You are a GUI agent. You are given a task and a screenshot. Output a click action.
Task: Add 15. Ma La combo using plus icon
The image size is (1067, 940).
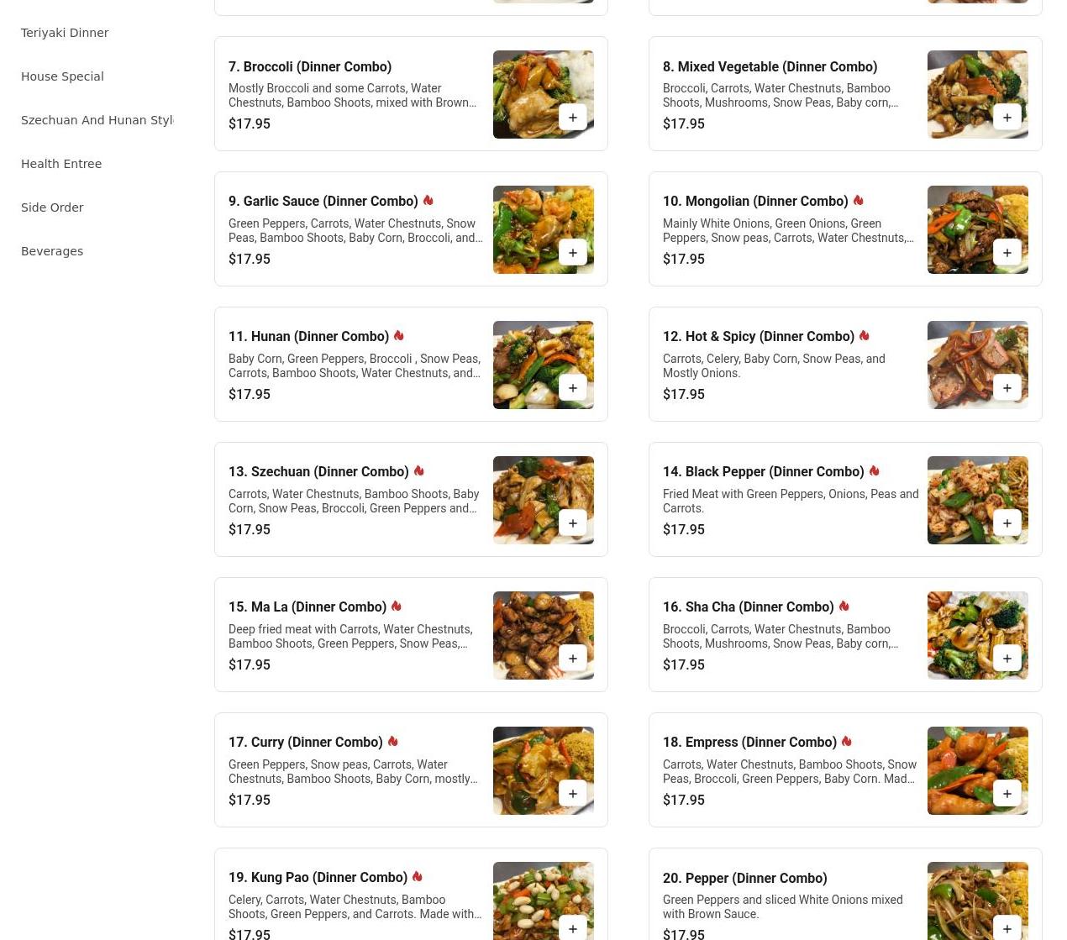[572, 659]
